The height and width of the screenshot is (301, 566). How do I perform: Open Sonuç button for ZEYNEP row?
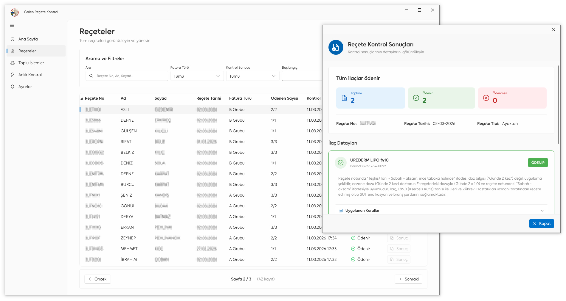pyautogui.click(x=399, y=238)
